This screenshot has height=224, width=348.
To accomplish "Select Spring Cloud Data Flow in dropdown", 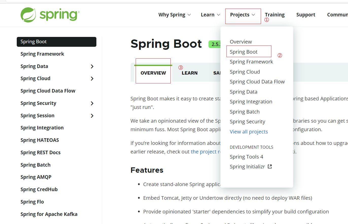I will pyautogui.click(x=257, y=82).
